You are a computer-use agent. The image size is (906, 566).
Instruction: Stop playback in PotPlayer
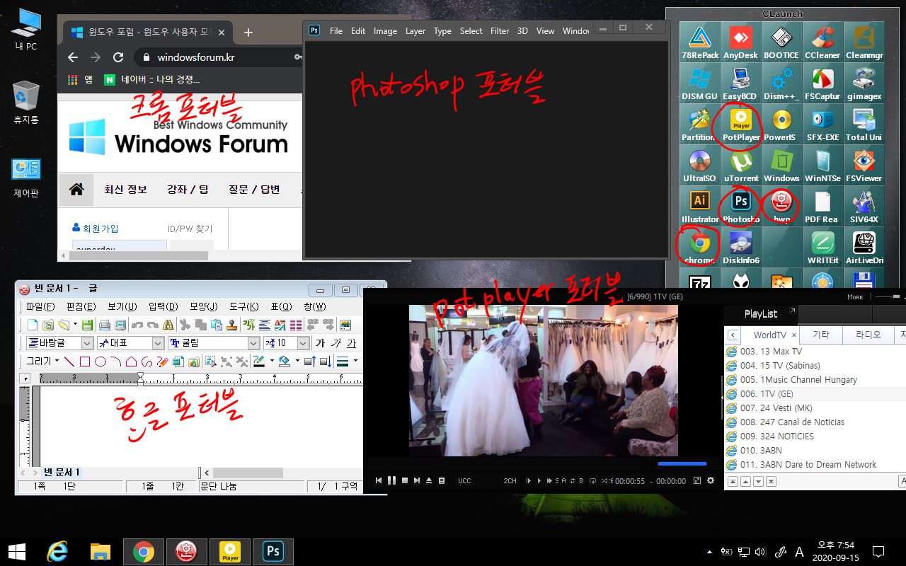click(404, 480)
